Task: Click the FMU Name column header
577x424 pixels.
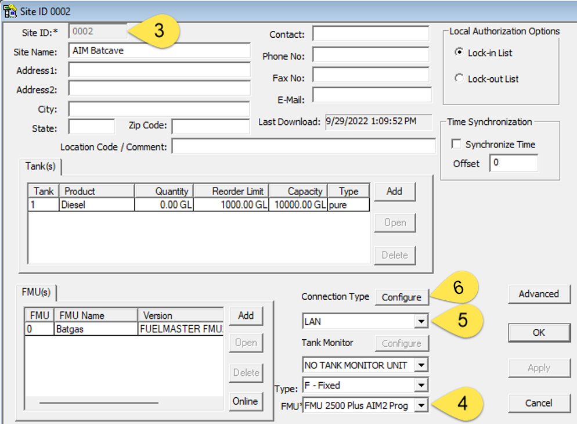Action: pos(96,315)
